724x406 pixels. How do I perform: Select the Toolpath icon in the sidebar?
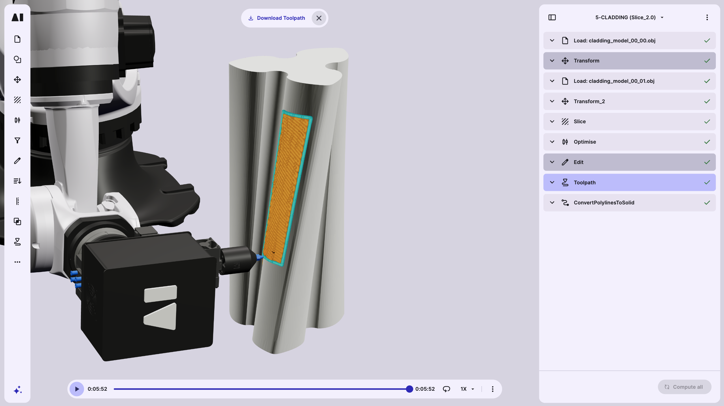pyautogui.click(x=17, y=242)
